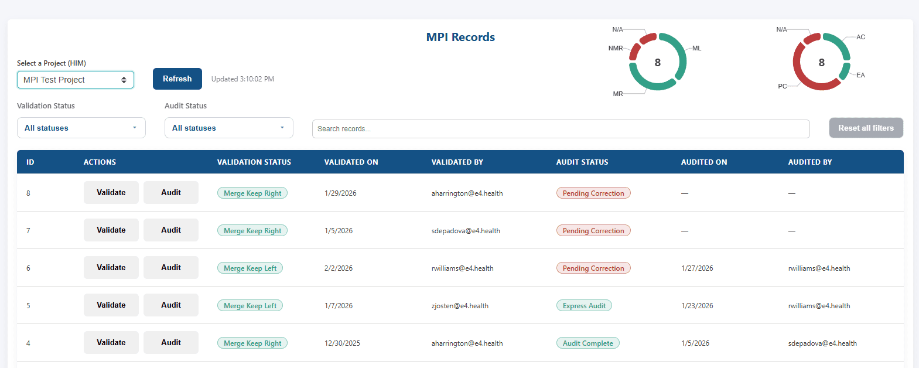
Task: Click the VALIDATED BY column header
Action: coord(457,162)
